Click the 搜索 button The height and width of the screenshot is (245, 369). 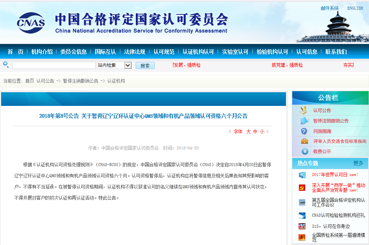145,66
